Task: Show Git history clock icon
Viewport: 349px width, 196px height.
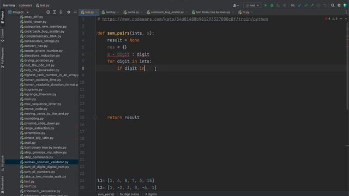Action: 318,5
